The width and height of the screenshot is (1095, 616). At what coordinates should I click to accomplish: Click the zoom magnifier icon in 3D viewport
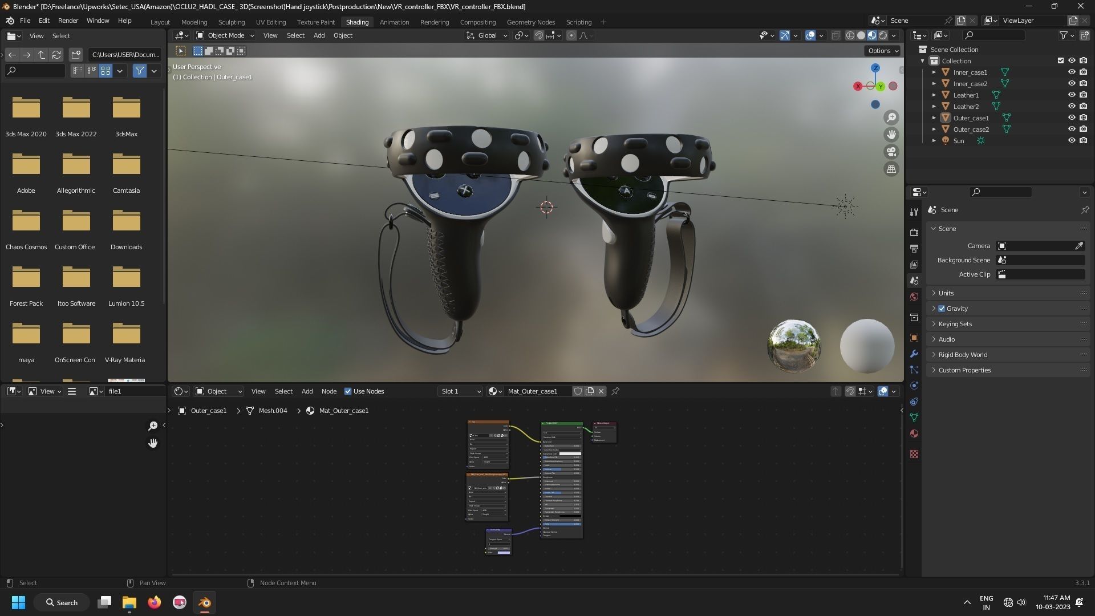click(891, 117)
